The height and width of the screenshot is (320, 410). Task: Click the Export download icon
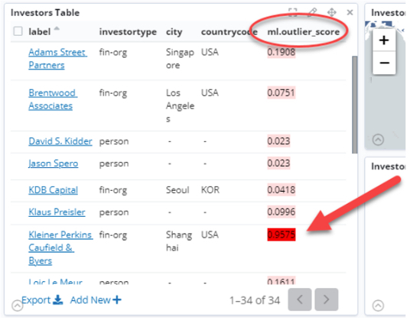pos(57,300)
